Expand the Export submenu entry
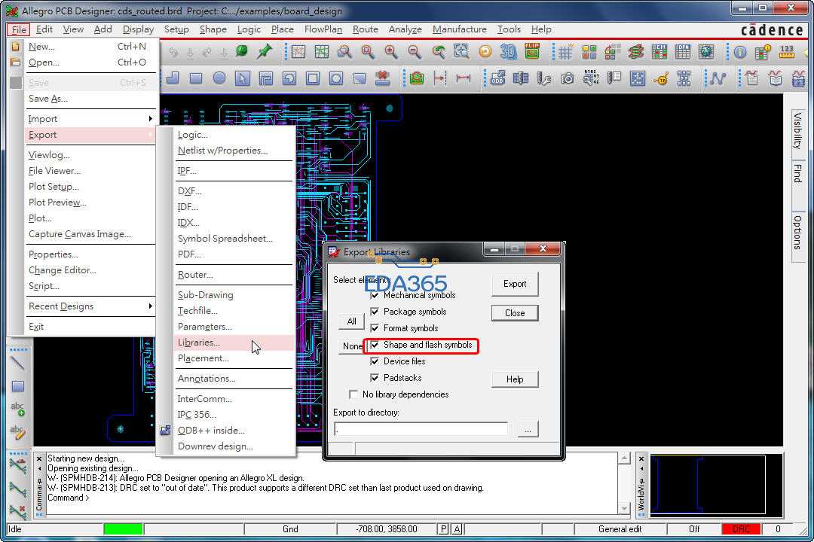The height and width of the screenshot is (542, 814). pyautogui.click(x=91, y=135)
